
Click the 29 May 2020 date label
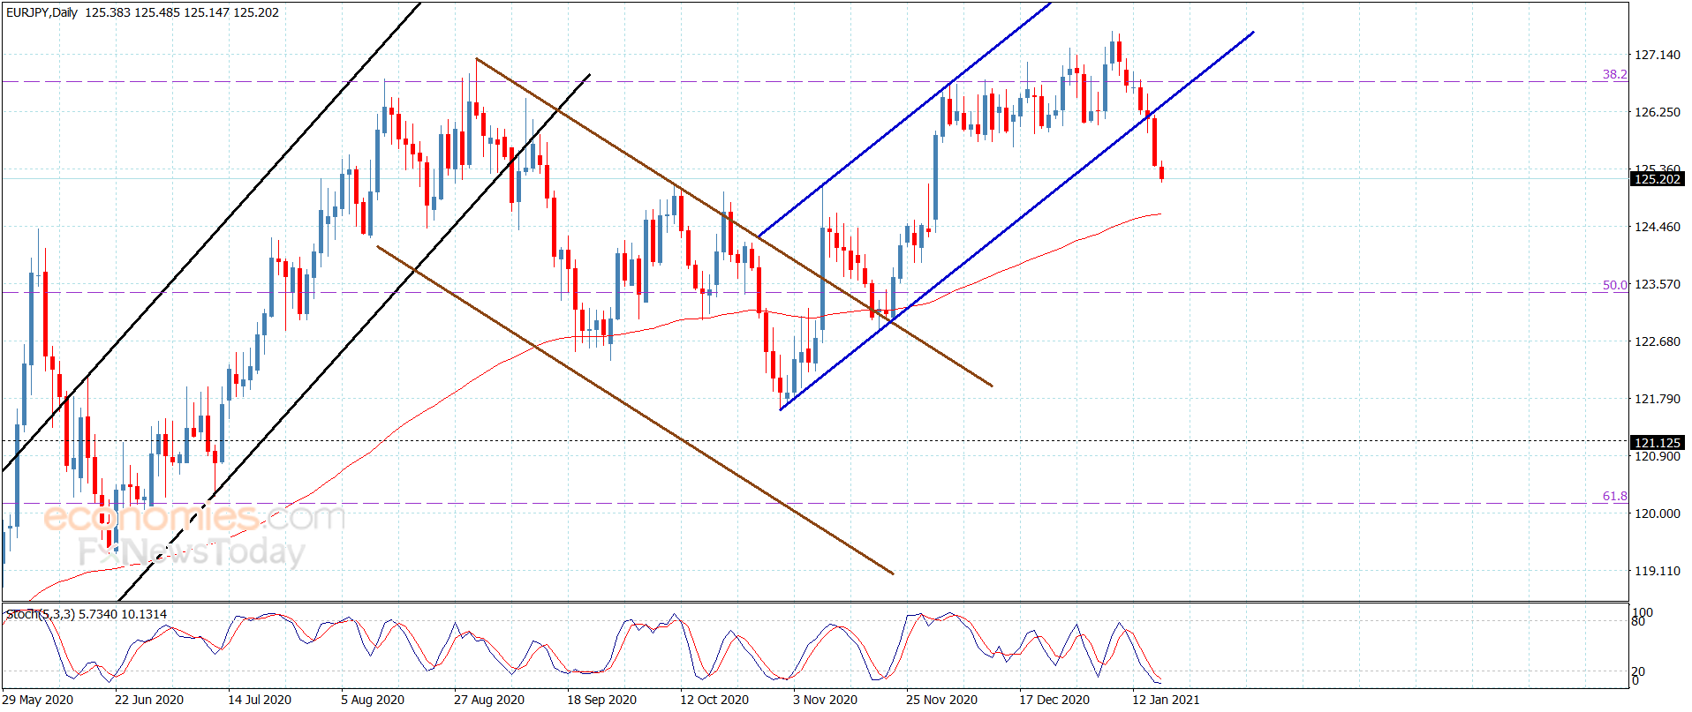pos(38,700)
